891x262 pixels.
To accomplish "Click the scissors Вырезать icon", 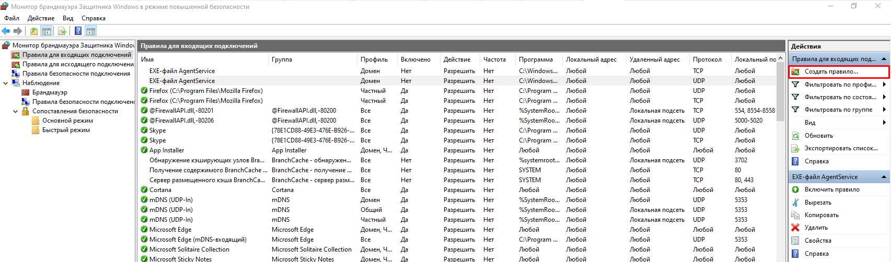I will [795, 203].
